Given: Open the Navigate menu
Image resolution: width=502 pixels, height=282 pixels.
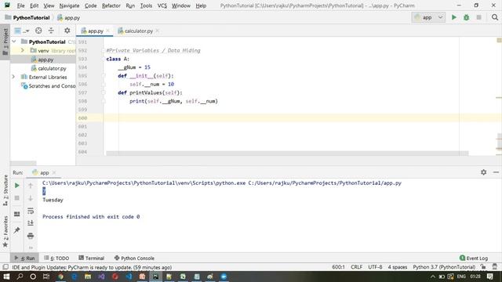Looking at the screenshot, I should point(69,5).
